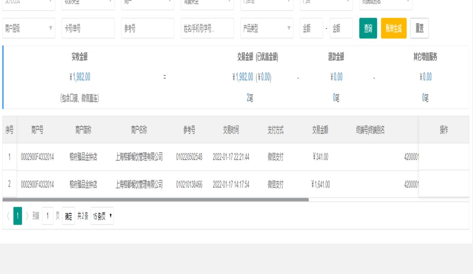
Task: Click the page jump number field
Action: click(48, 216)
